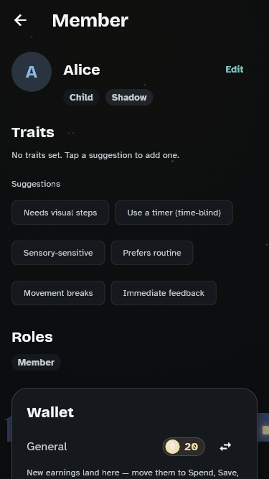
Task: Tap the transfer arrows icon in Wallet
Action: pyautogui.click(x=225, y=447)
